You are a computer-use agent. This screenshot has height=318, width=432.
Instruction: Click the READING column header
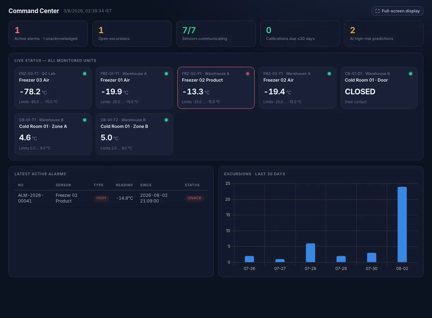[x=124, y=185]
